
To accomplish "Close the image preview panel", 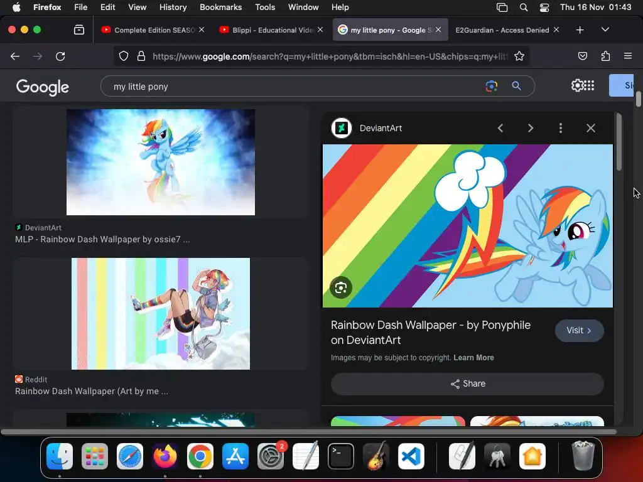I will (590, 128).
